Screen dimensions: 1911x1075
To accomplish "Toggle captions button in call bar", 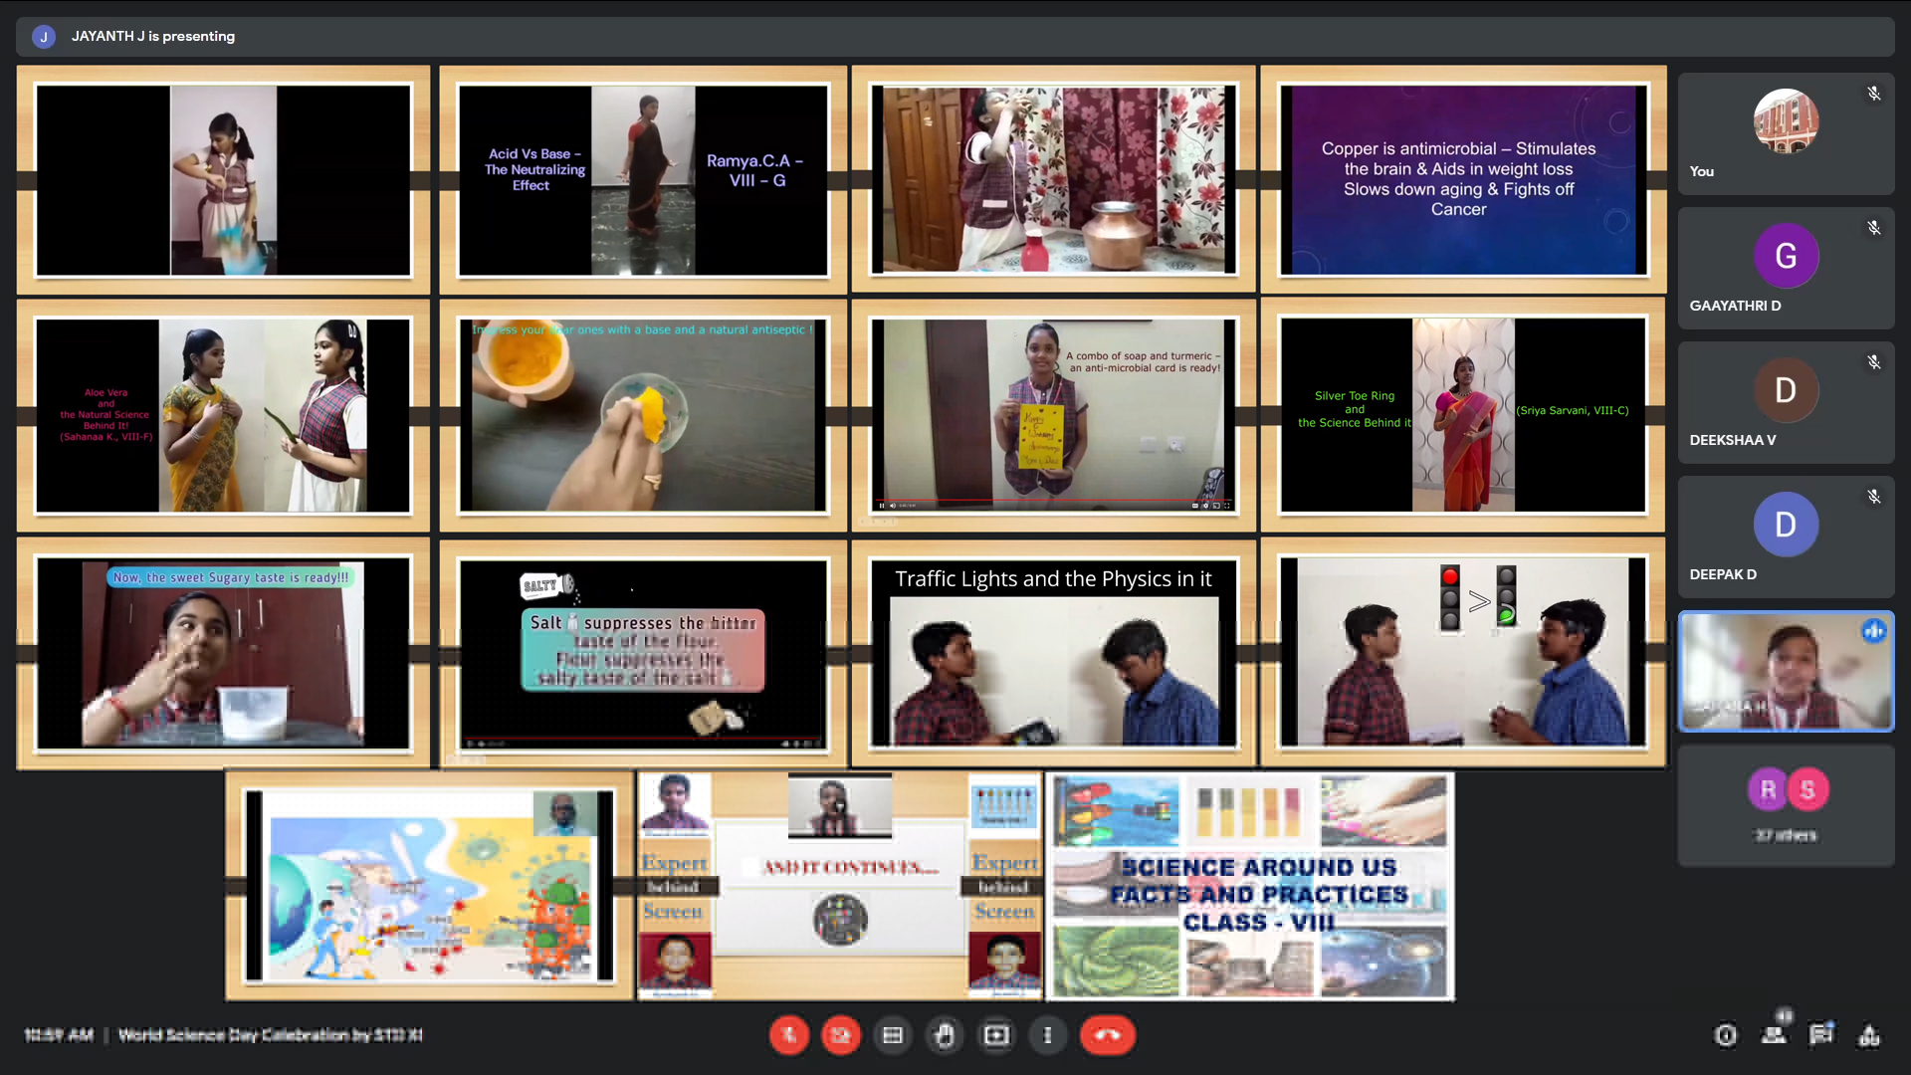I will coord(893,1035).
